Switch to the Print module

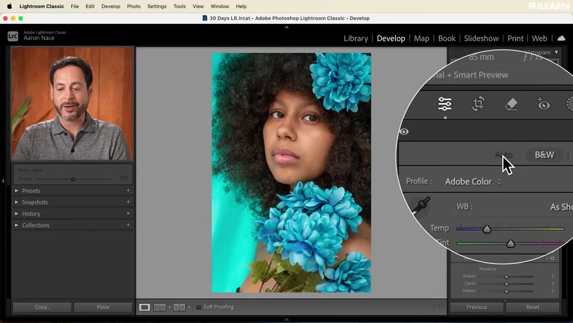[515, 38]
